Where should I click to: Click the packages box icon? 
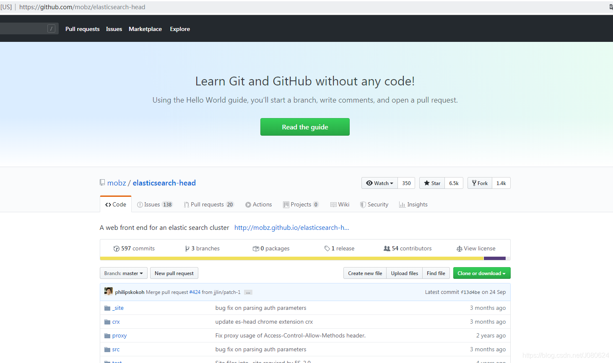click(x=256, y=249)
